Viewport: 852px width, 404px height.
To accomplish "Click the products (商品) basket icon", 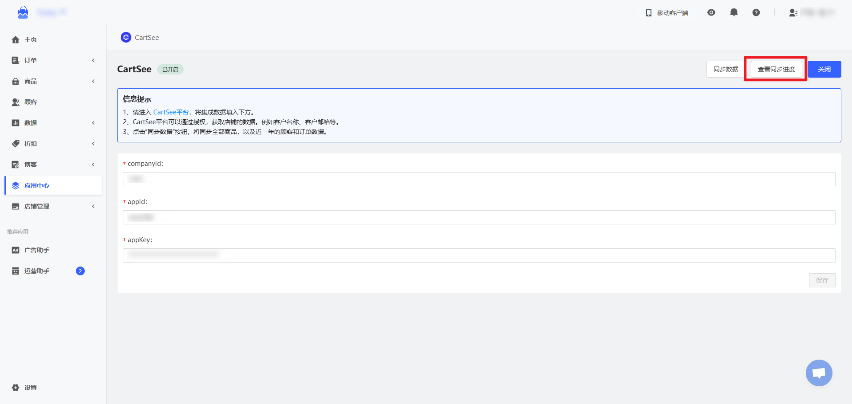I will pyautogui.click(x=16, y=81).
